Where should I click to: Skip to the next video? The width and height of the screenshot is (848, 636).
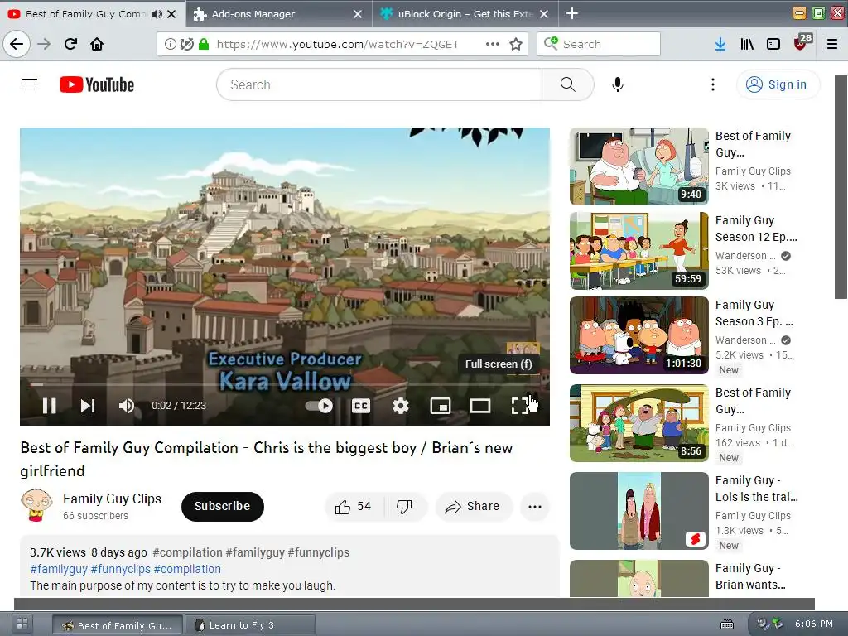click(x=88, y=406)
